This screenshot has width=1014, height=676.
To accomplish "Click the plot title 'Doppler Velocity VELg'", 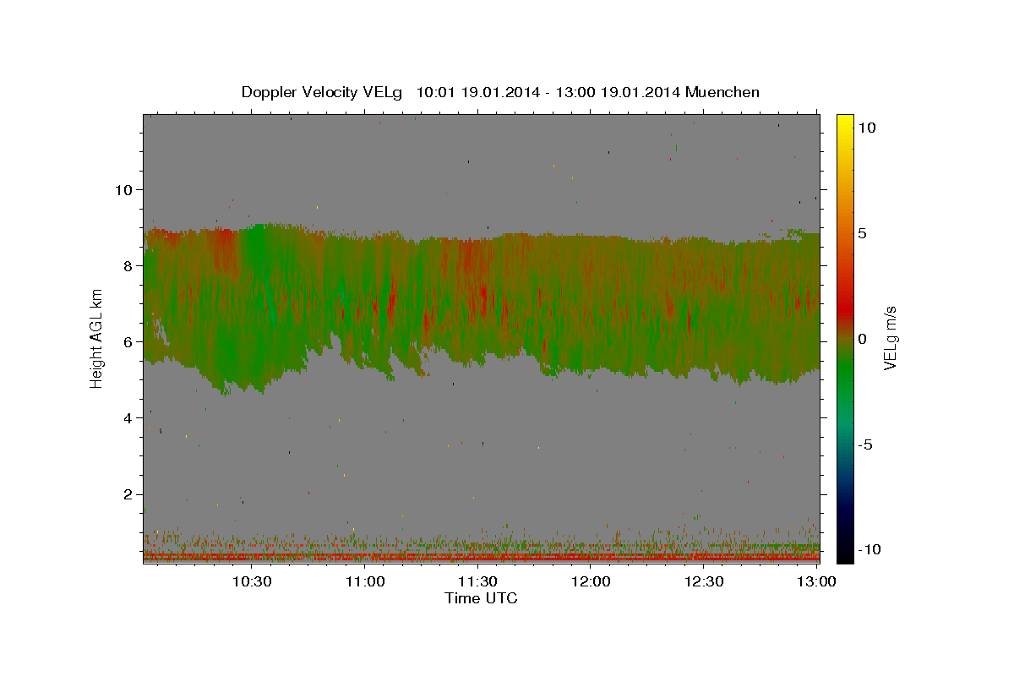I will 324,92.
